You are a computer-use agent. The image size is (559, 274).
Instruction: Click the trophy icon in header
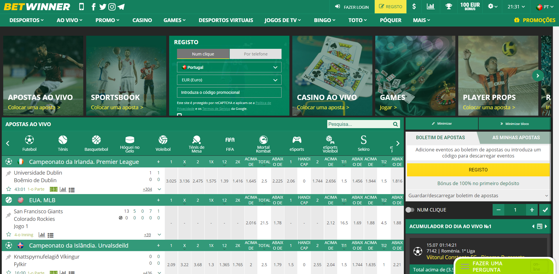(449, 6)
